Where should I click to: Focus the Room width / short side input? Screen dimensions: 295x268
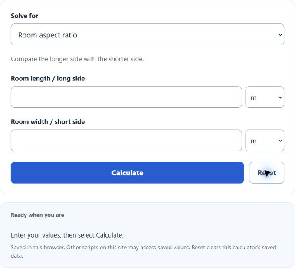126,140
